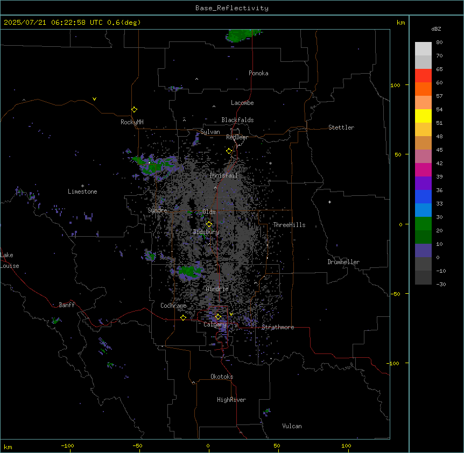This screenshot has width=464, height=453.
Task: Click the yellow diamond marker in Calgary
Action: [218, 317]
